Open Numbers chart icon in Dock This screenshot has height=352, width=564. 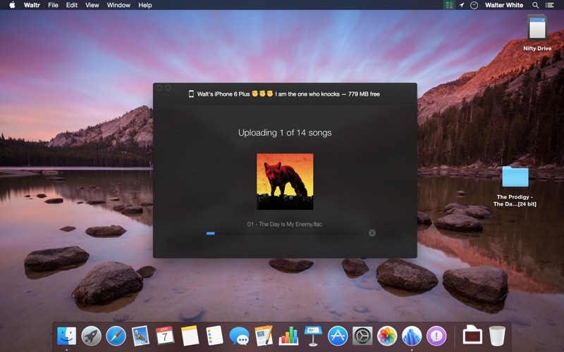[288, 337]
